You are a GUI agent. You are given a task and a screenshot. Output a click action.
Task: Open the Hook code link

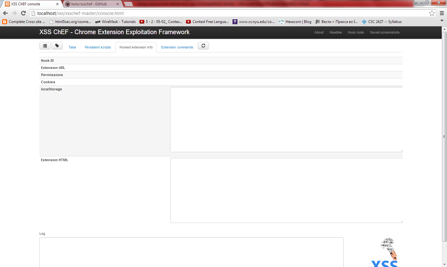point(356,32)
